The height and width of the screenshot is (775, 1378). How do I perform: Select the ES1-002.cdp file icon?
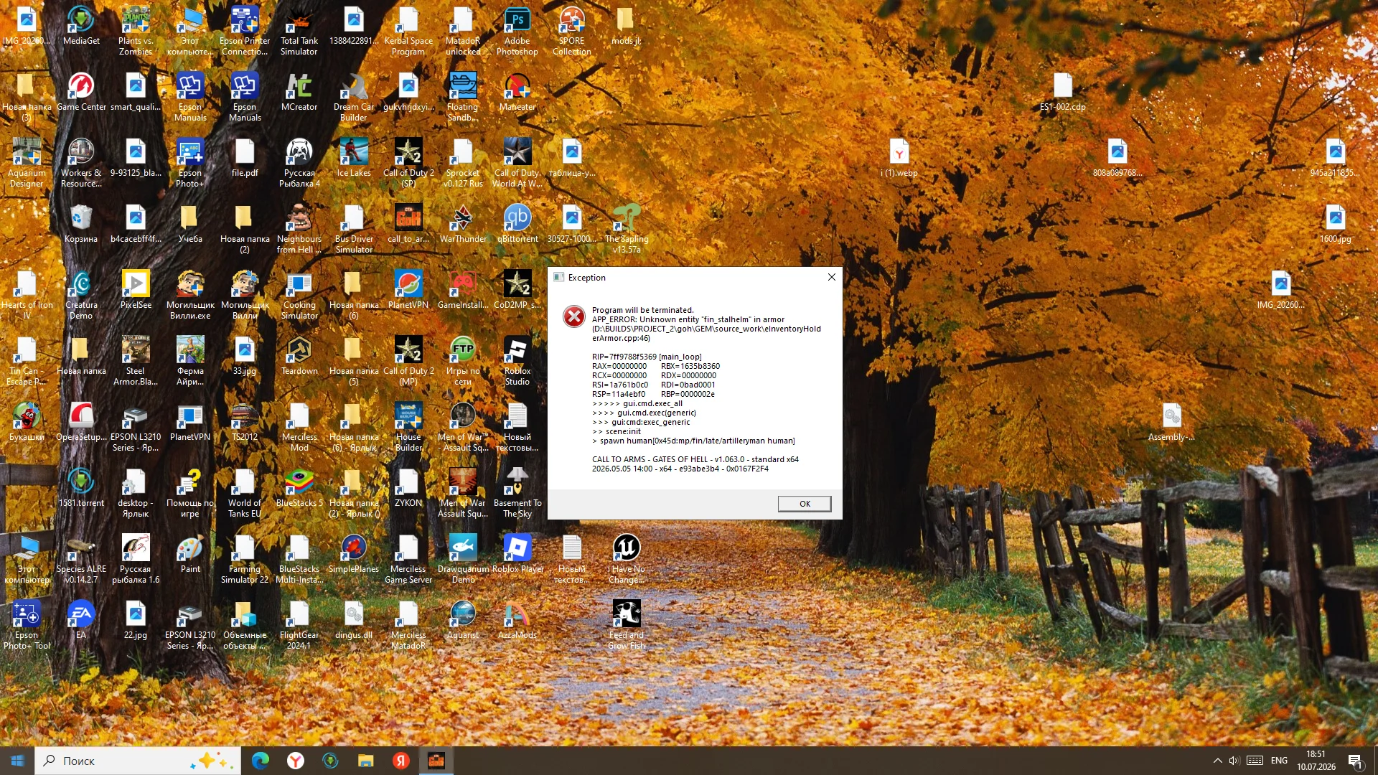click(x=1063, y=92)
